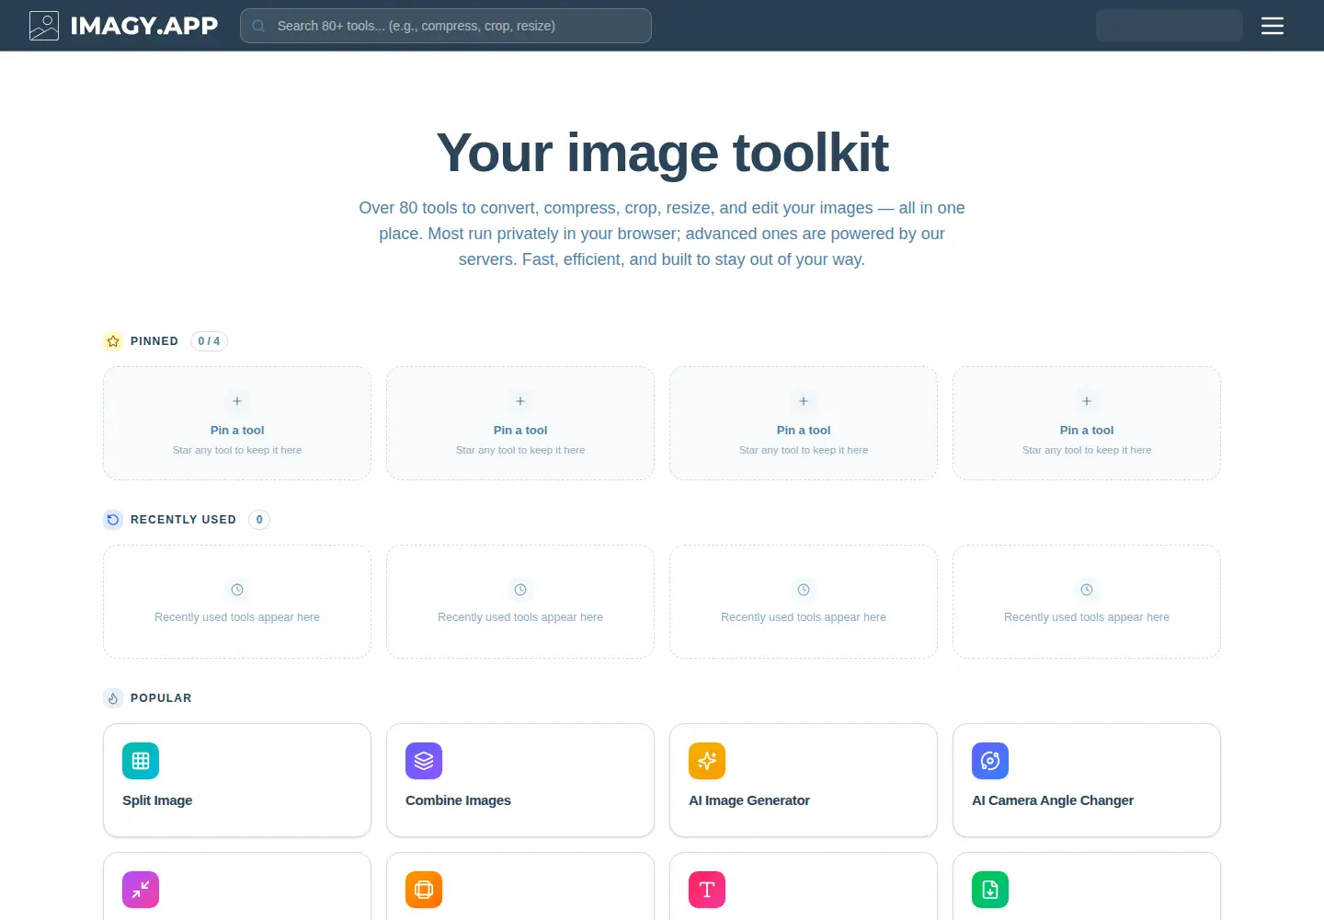Open the AI Image Generator tool card

click(804, 780)
